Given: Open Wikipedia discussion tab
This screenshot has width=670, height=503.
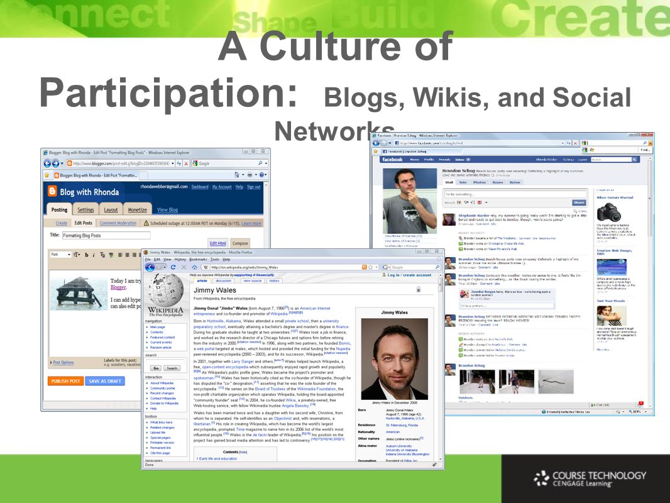Looking at the screenshot, I should pyautogui.click(x=224, y=281).
